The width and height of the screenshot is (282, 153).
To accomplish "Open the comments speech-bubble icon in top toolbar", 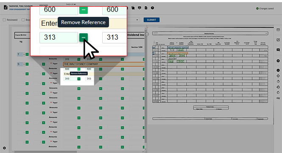I will click(x=140, y=8).
